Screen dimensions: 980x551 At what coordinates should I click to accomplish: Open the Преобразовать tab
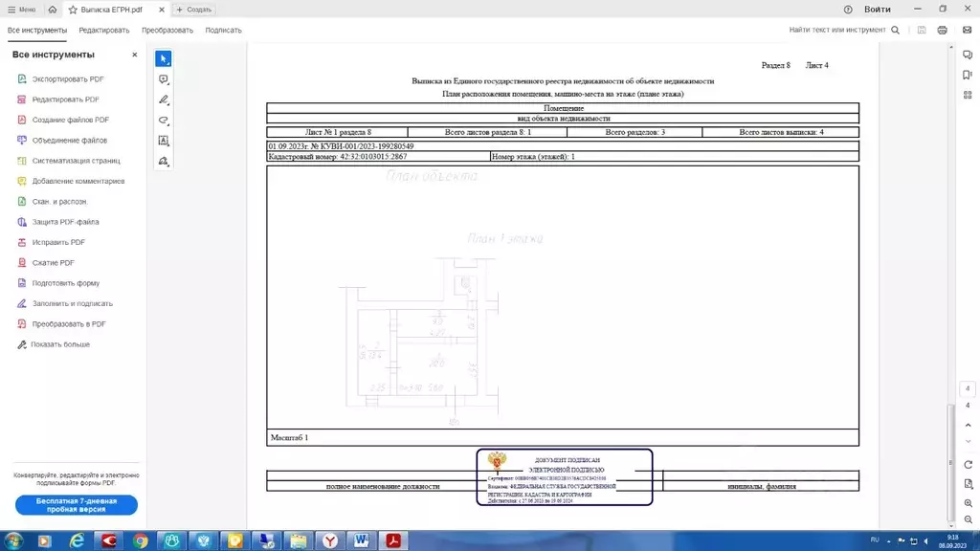pyautogui.click(x=167, y=30)
